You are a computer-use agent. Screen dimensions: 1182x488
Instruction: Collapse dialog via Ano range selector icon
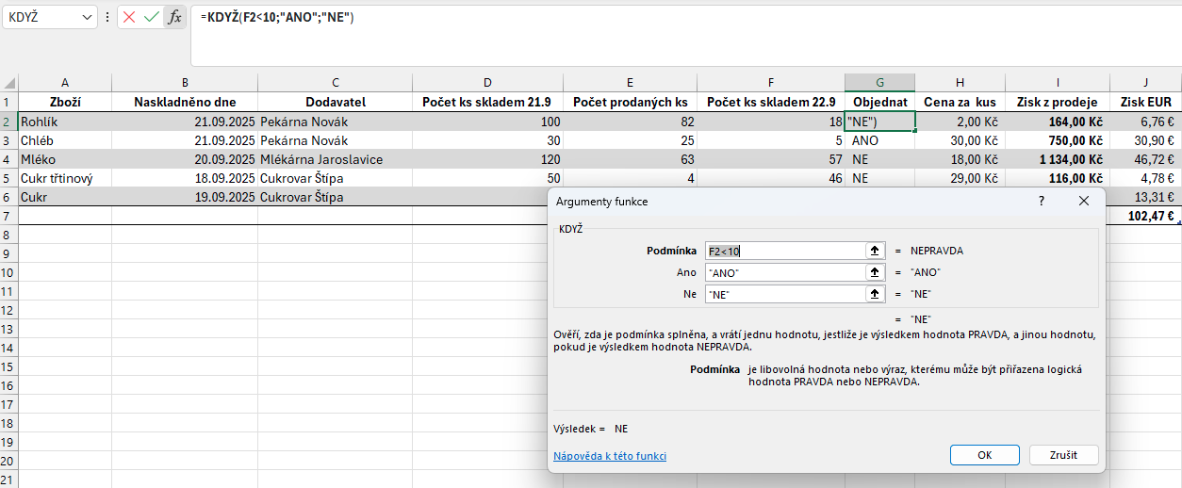coord(876,272)
